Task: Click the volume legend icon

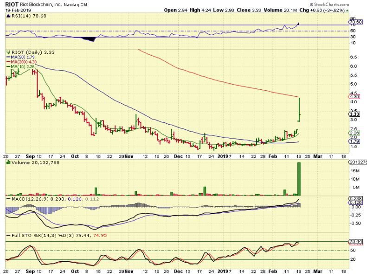Action: point(8,162)
